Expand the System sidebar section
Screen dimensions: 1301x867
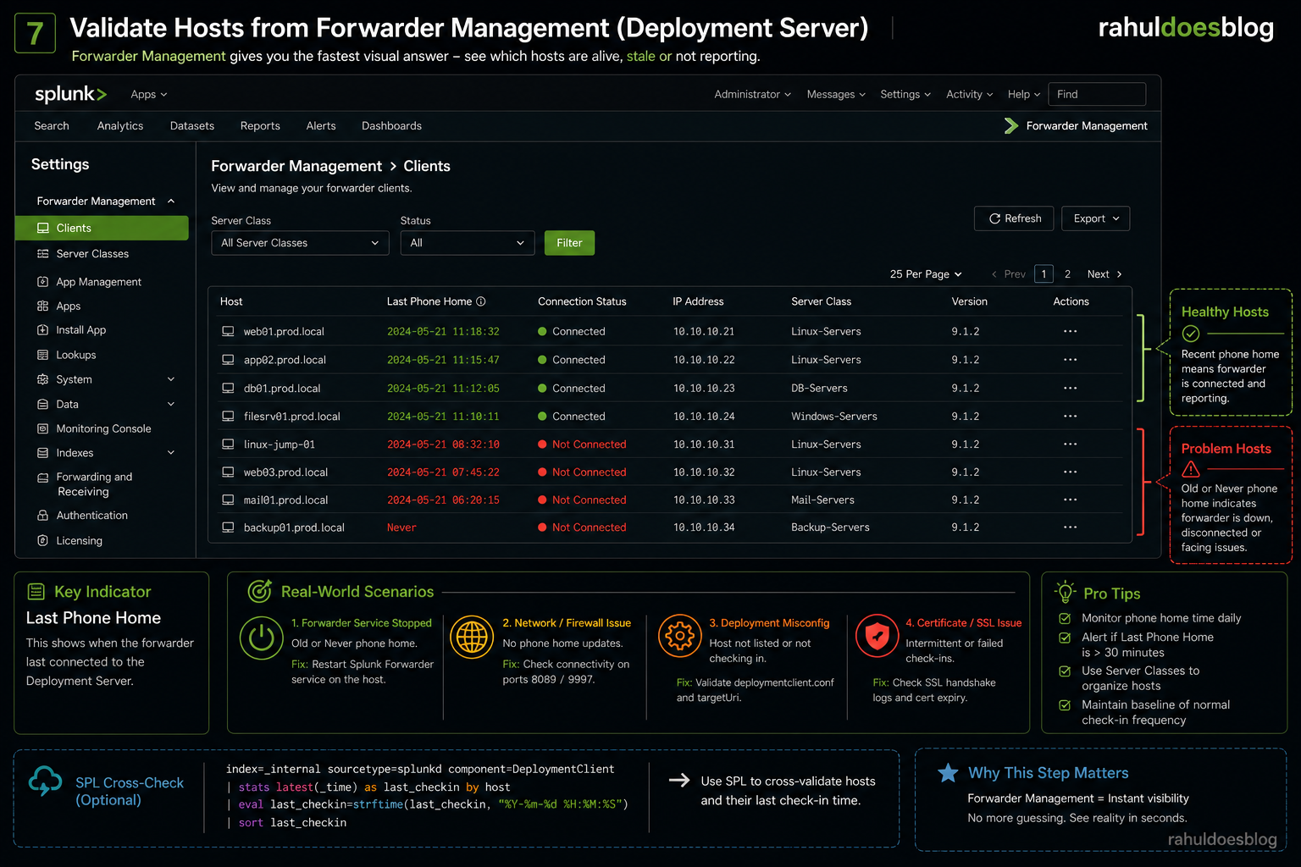171,379
